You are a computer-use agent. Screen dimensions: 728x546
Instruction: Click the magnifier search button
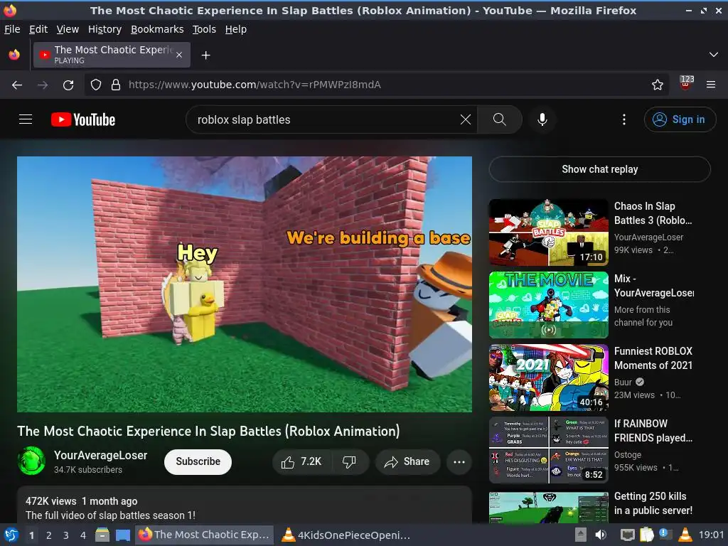pos(499,119)
